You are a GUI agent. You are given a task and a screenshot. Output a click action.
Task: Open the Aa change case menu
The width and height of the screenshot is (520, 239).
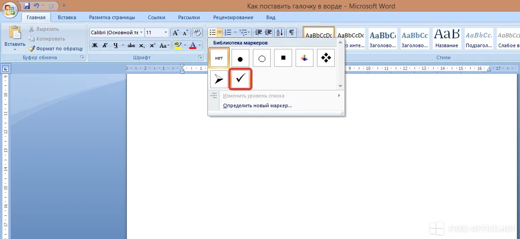(164, 45)
